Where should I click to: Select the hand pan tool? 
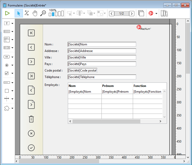click(x=35, y=13)
